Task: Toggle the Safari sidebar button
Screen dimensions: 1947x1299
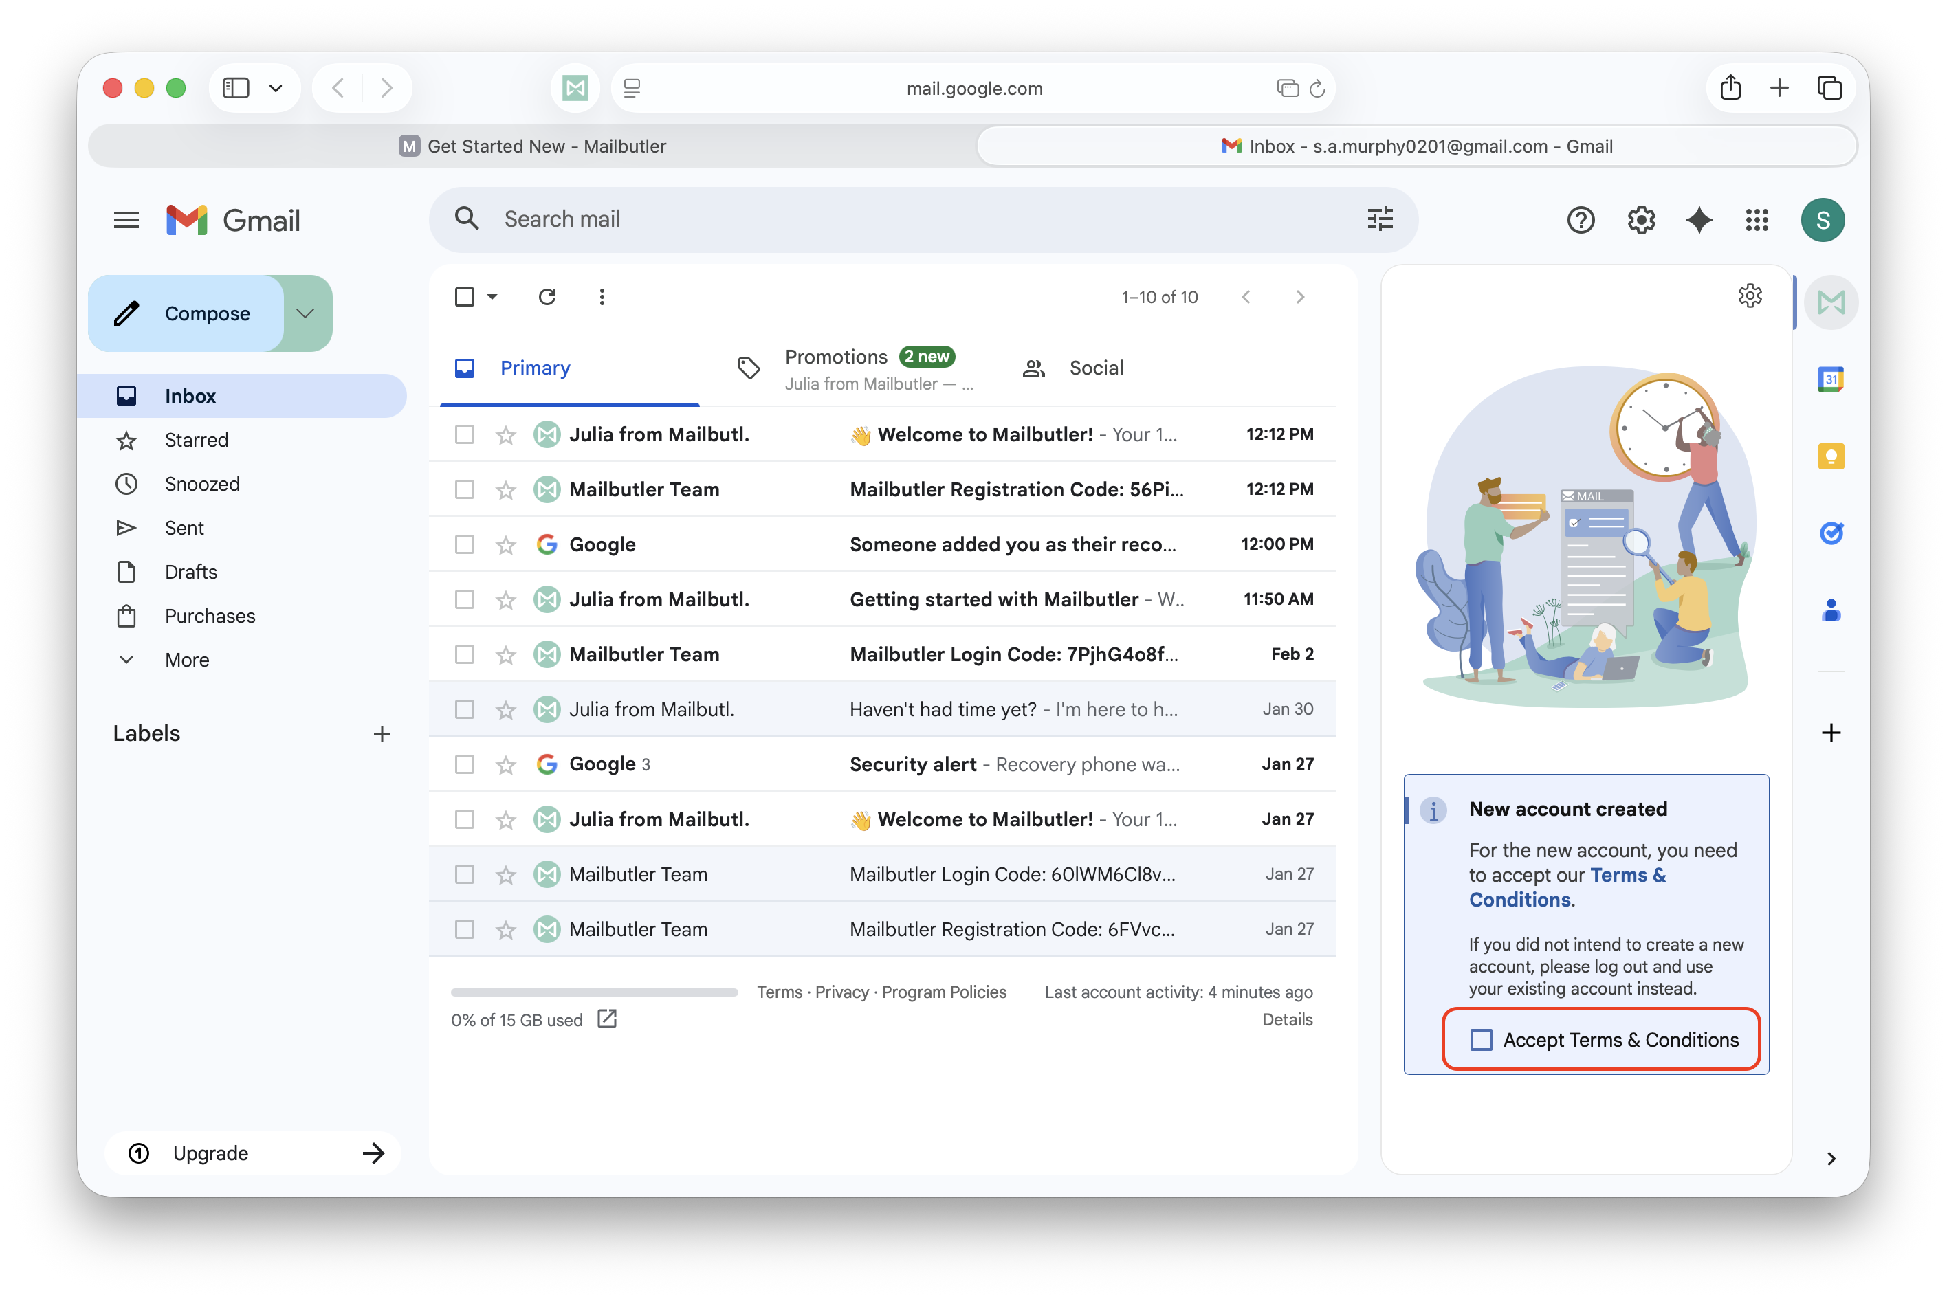Action: pos(236,88)
